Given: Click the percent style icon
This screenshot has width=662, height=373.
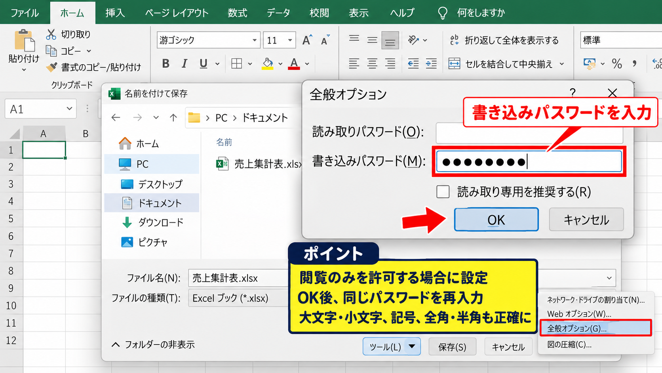Looking at the screenshot, I should click(617, 63).
